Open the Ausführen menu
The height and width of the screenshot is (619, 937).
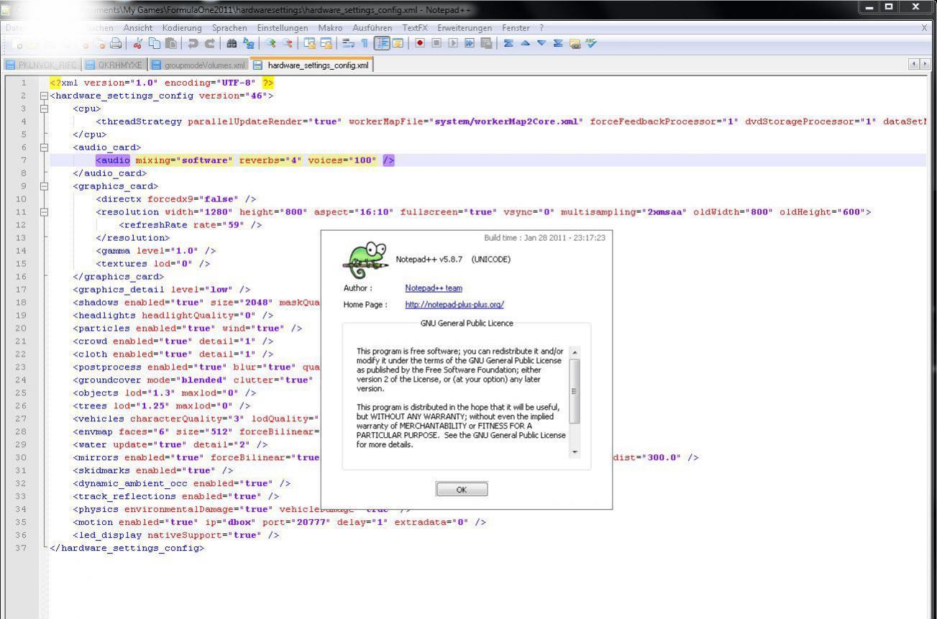pyautogui.click(x=372, y=27)
